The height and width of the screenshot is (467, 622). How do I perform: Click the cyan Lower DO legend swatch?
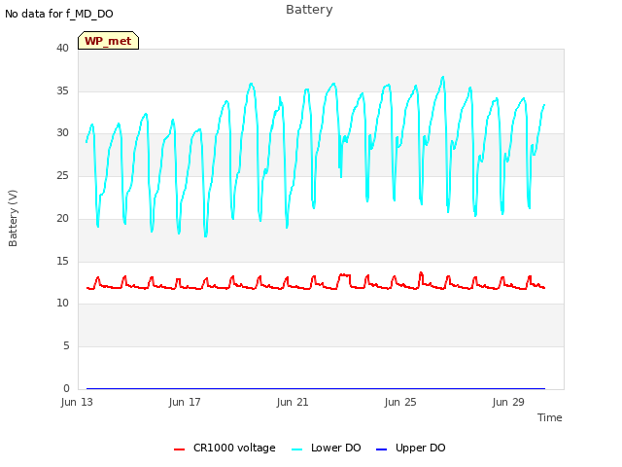click(x=296, y=449)
